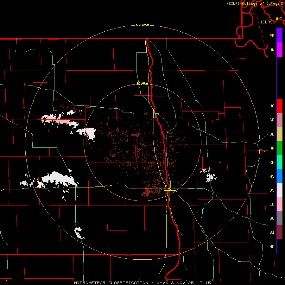285x285 pixels.
Task: Click the UK legend label
Action: [272, 50]
